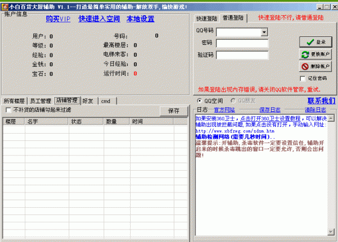Screen dimensions: 338x242
Task: Open the 好友 tab
Action: [89, 101]
